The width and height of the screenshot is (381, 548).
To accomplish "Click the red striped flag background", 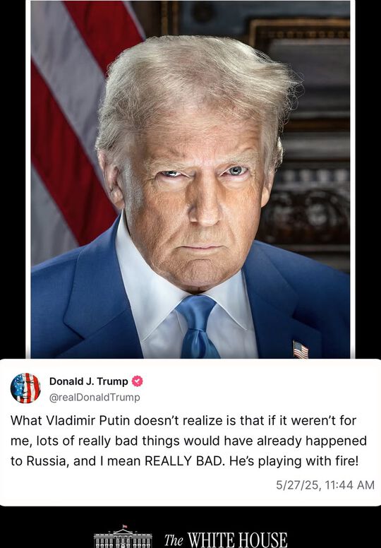I will (70, 122).
